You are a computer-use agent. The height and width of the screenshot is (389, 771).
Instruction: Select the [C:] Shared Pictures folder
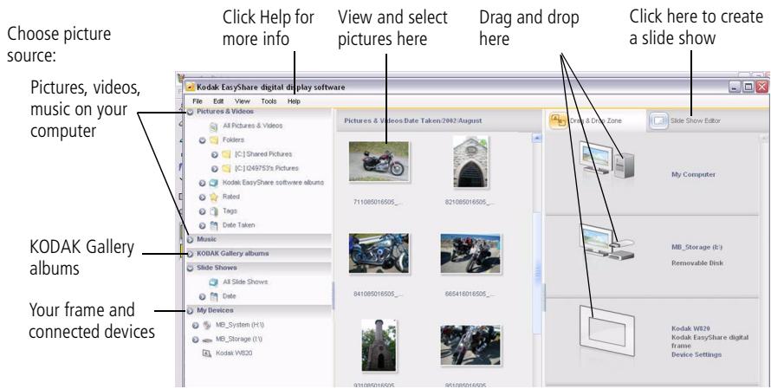tap(263, 154)
